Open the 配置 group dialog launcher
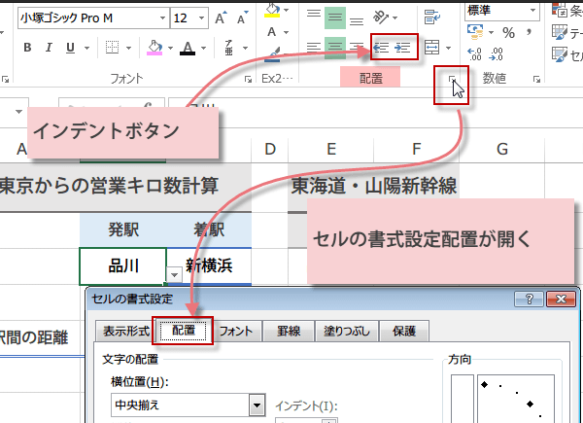583x423 pixels. click(452, 79)
